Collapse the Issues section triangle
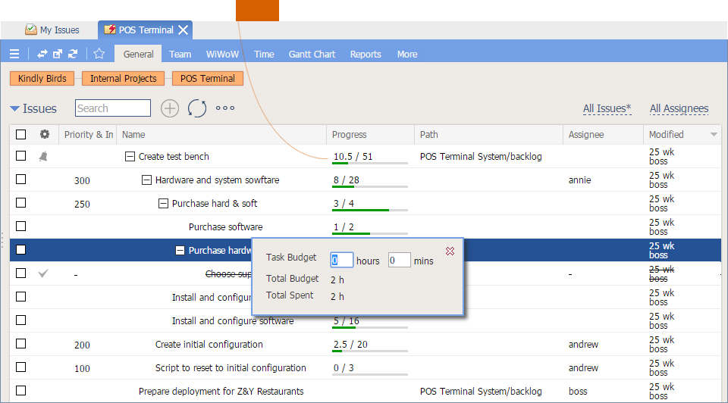Screen dimensions: 728x403 point(14,109)
